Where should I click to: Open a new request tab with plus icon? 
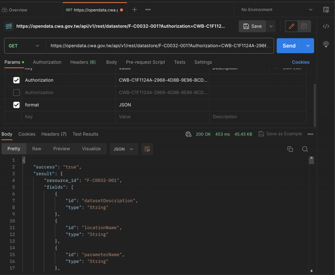[x=134, y=10]
